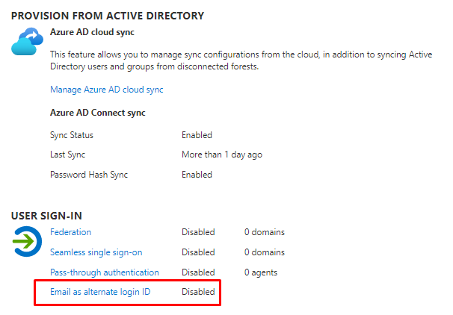
Task: Open the Manage Azure AD cloud sync link
Action: coord(106,90)
